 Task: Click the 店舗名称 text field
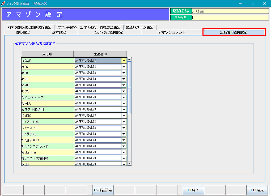click(x=230, y=11)
